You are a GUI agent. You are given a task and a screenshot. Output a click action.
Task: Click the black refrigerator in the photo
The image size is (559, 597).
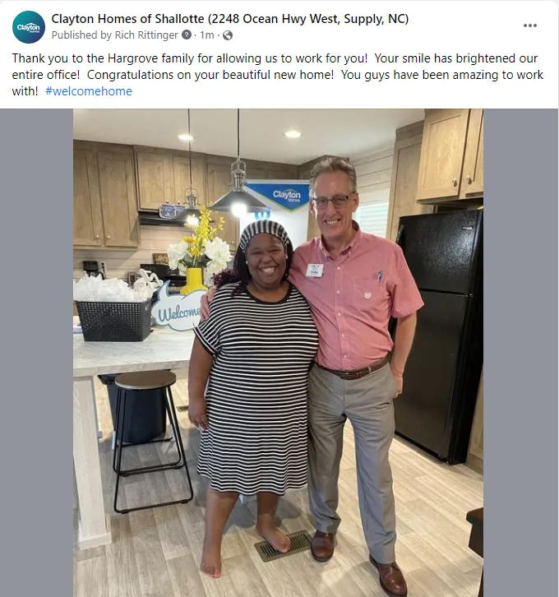pyautogui.click(x=438, y=335)
